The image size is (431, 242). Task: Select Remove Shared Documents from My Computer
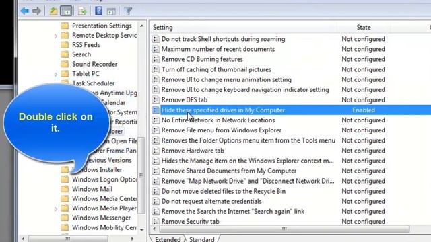[x=229, y=171]
